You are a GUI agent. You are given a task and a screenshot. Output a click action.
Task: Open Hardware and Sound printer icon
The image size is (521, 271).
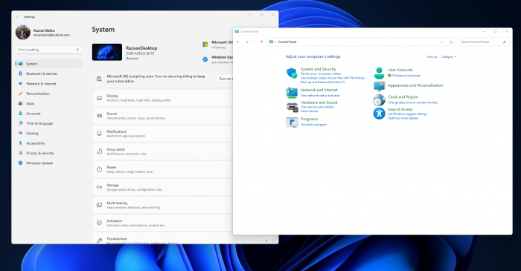click(x=292, y=107)
